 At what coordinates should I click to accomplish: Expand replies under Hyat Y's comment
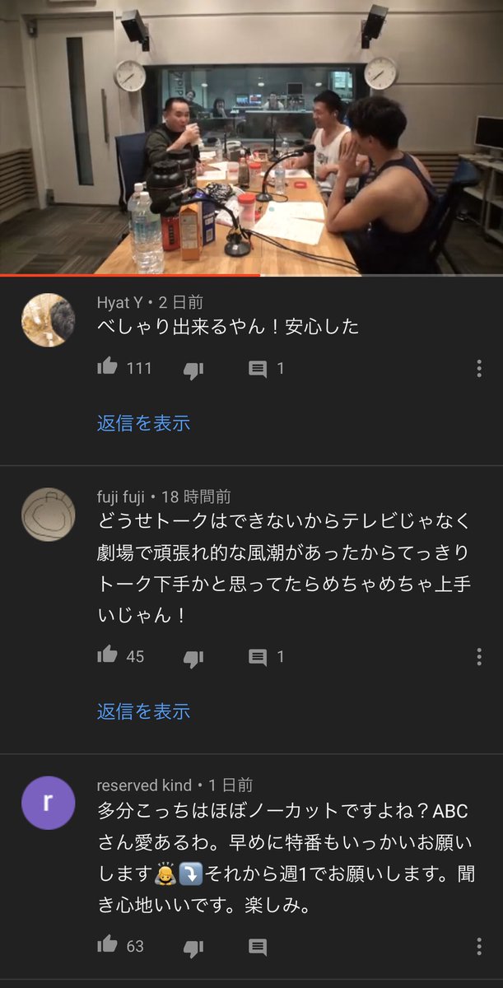(x=143, y=423)
